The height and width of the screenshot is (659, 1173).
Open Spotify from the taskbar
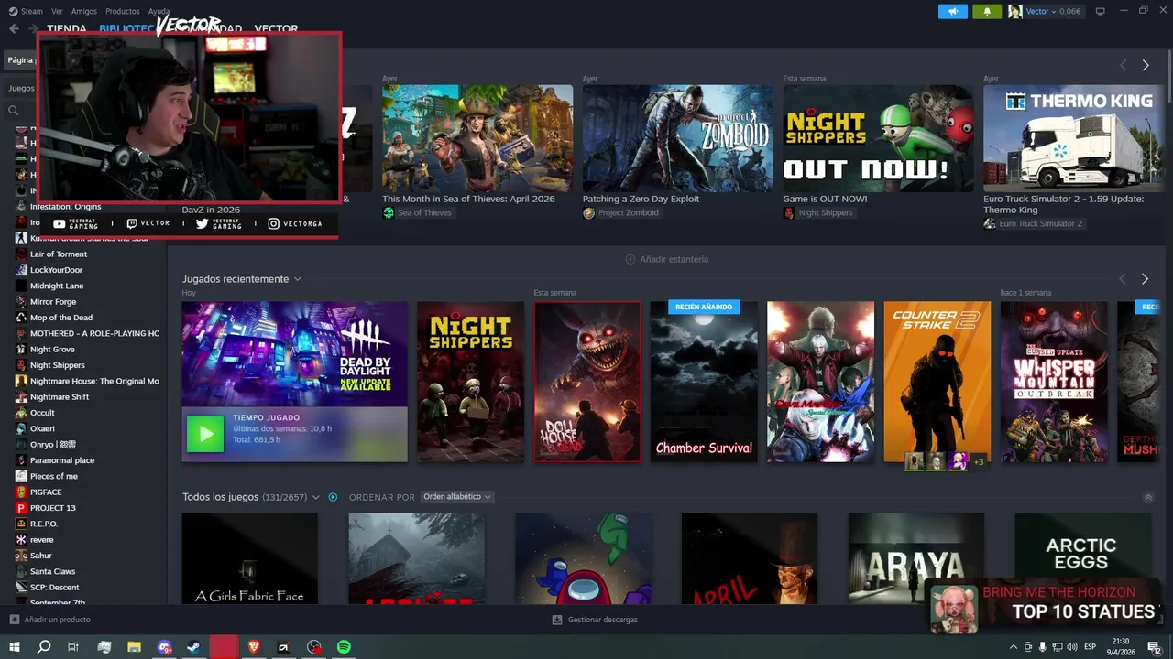click(344, 646)
